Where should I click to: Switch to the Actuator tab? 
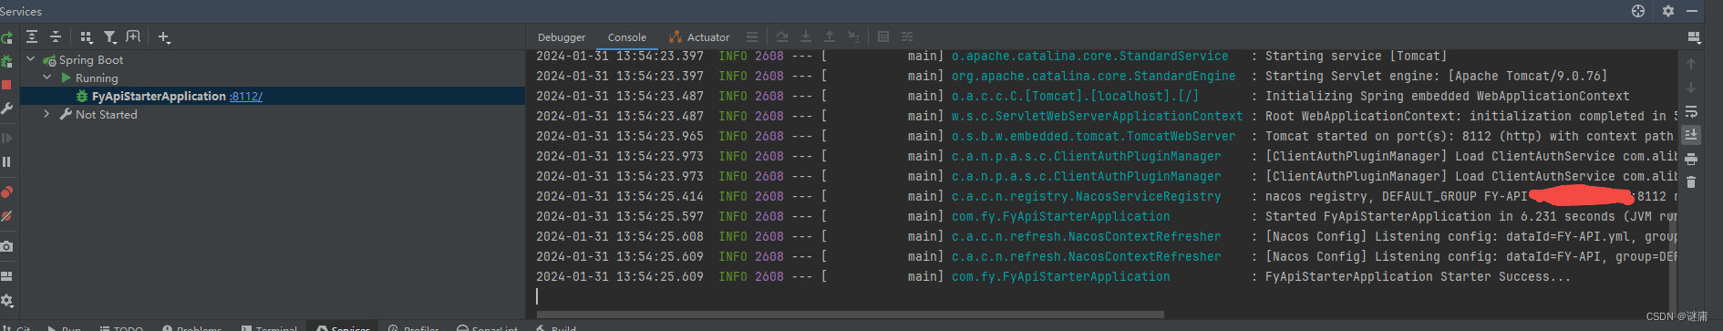pyautogui.click(x=699, y=37)
